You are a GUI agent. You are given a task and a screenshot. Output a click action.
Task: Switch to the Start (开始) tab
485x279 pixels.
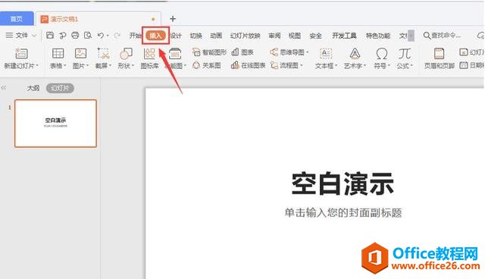(x=135, y=36)
